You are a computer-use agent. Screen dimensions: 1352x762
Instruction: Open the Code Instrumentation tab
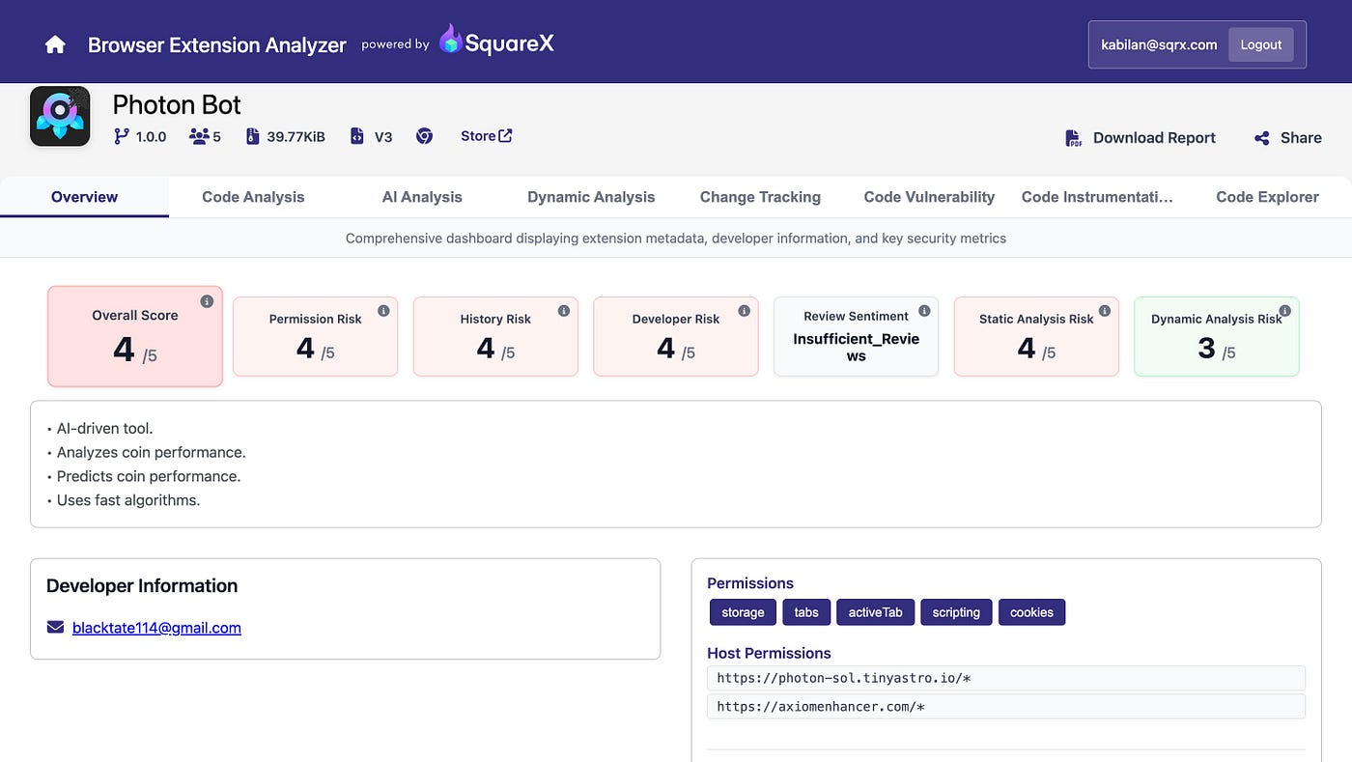(1098, 197)
